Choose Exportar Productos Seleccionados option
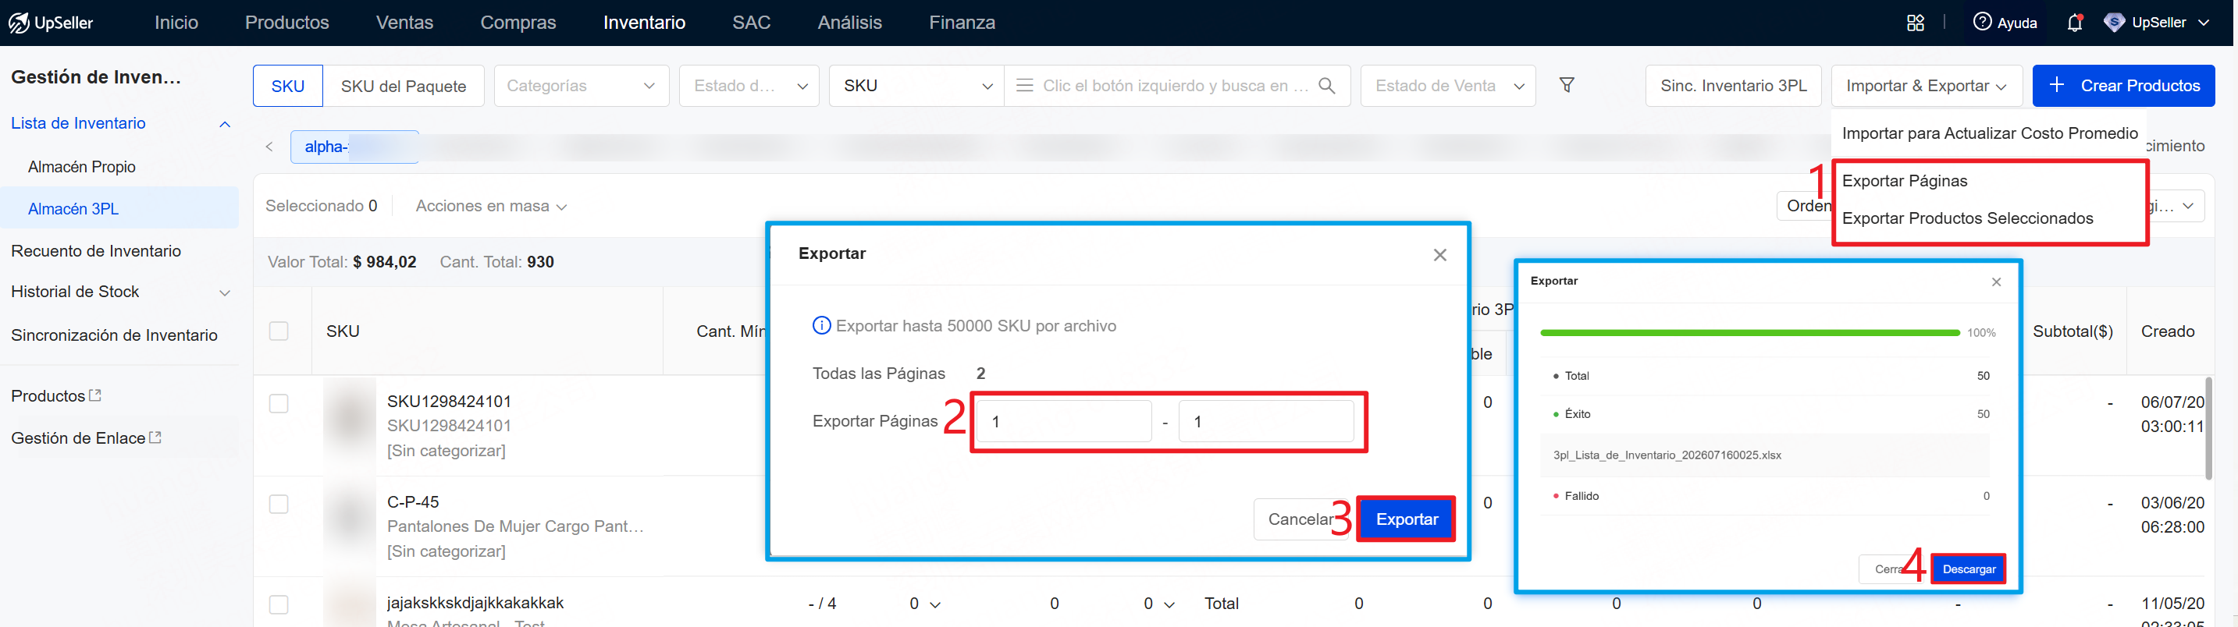This screenshot has width=2238, height=627. coord(1967,218)
